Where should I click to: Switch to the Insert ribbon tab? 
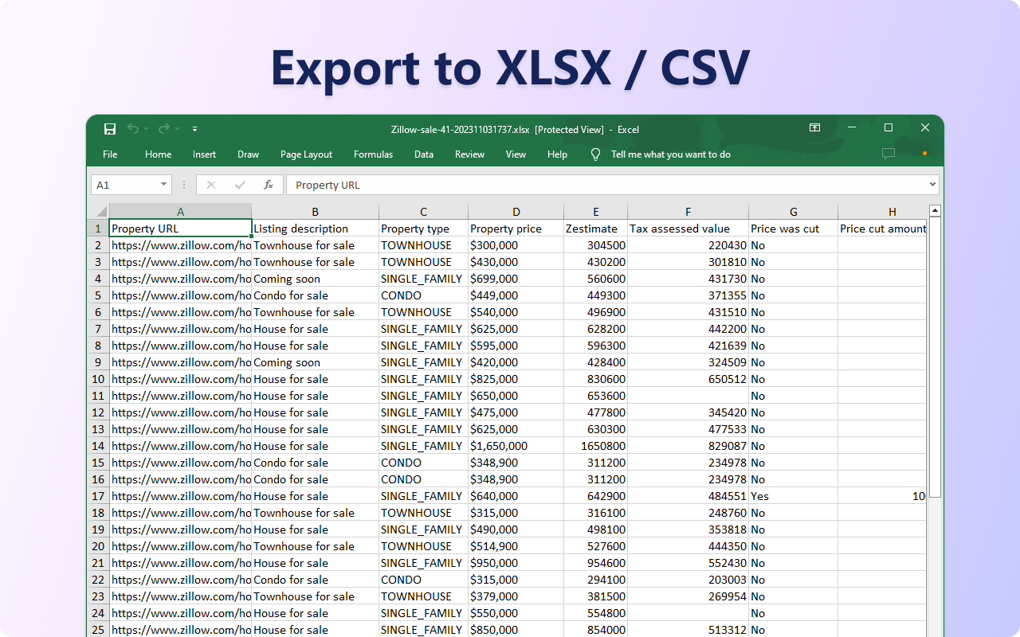point(204,154)
